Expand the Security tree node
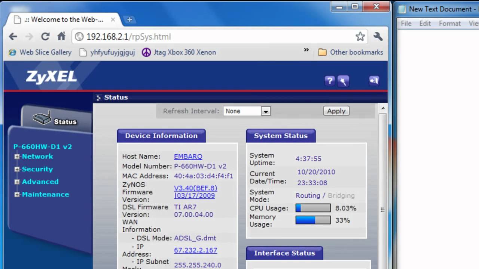The height and width of the screenshot is (269, 479). tap(17, 169)
